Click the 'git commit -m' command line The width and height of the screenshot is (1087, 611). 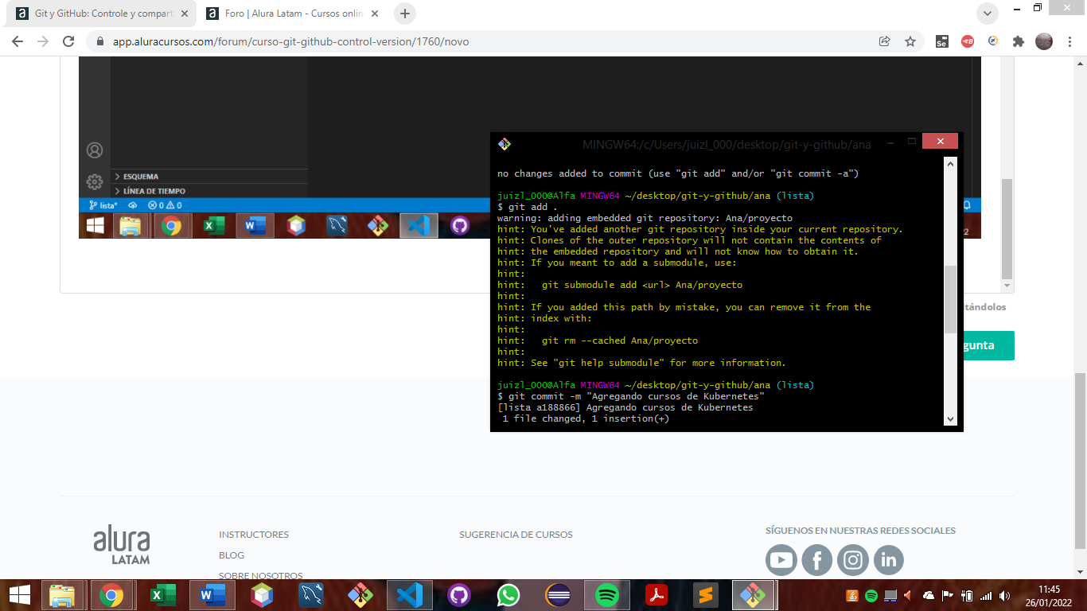coord(631,396)
